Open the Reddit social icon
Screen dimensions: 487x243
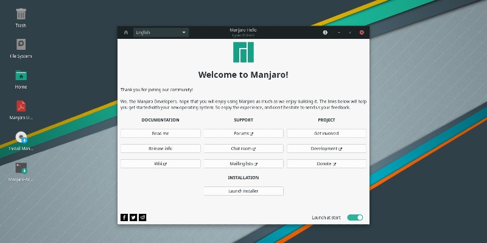(142, 217)
